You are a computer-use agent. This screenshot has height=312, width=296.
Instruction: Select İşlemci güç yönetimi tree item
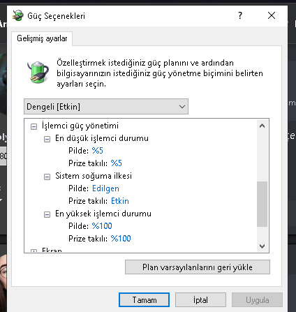(80, 126)
